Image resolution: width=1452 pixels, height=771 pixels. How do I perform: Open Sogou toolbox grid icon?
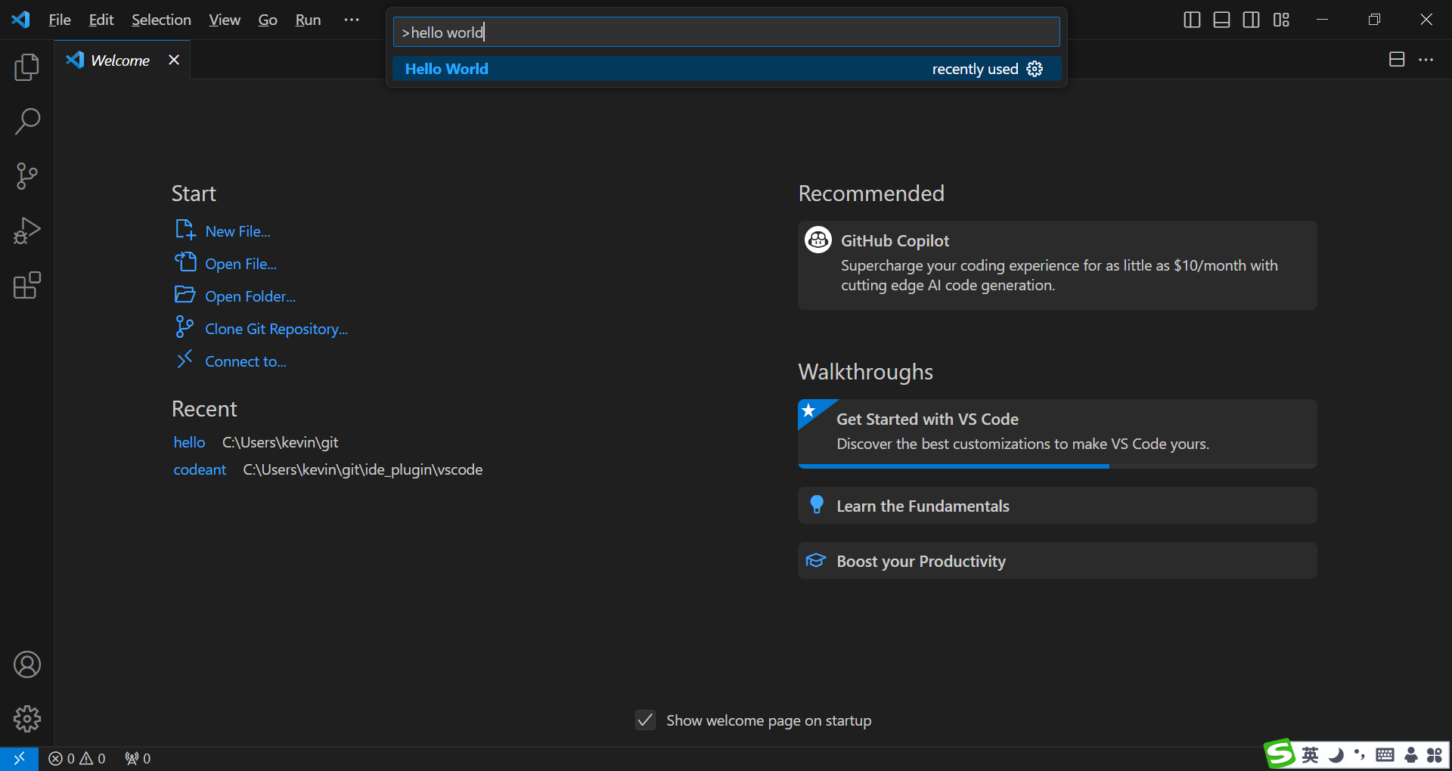click(x=1435, y=755)
